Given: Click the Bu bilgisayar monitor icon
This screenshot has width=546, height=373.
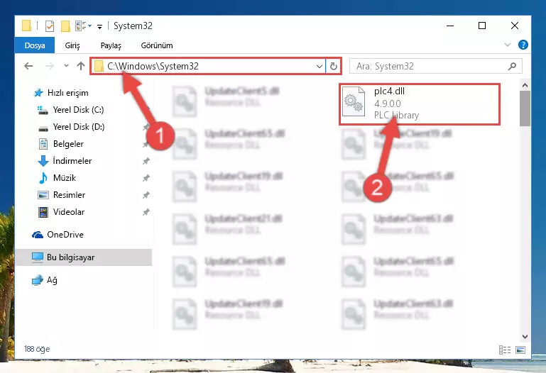Looking at the screenshot, I should point(38,257).
